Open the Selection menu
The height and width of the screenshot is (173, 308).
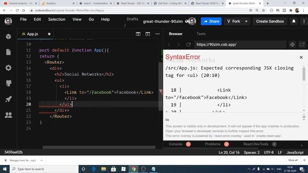pyautogui.click(x=57, y=19)
